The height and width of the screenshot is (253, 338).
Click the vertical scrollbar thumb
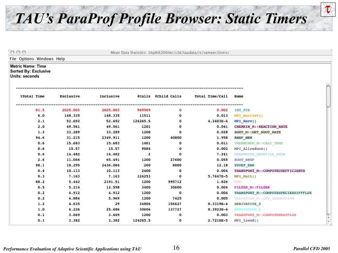328,96
